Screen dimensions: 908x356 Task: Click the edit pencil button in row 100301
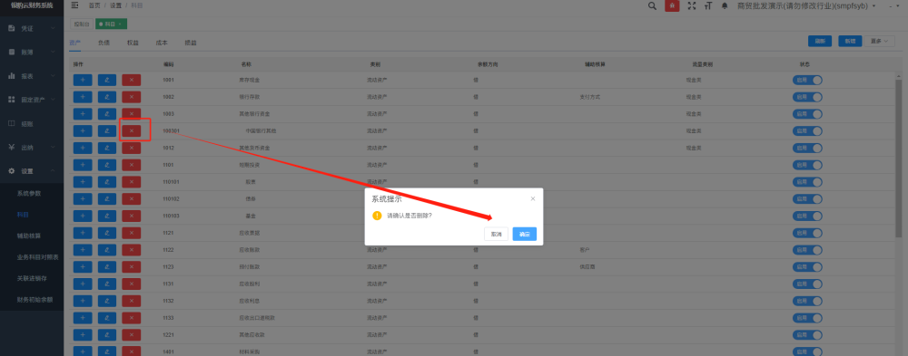point(107,131)
